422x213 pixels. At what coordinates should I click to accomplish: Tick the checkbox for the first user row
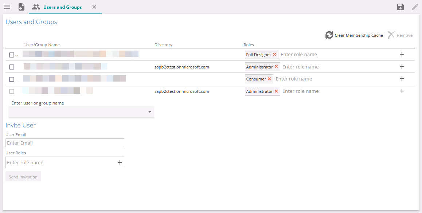point(12,55)
